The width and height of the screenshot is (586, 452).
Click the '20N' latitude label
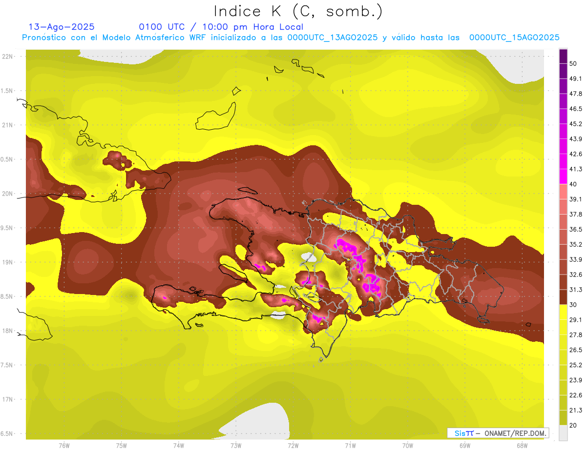[8, 194]
